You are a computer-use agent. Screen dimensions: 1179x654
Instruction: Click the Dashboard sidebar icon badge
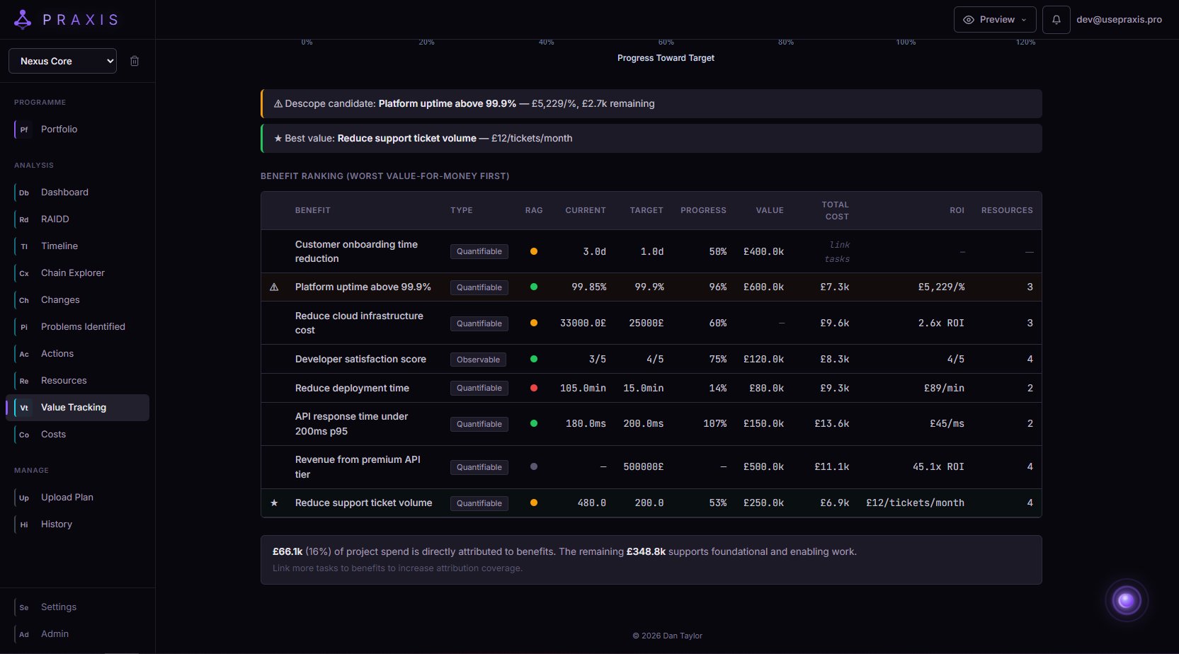[x=24, y=193]
